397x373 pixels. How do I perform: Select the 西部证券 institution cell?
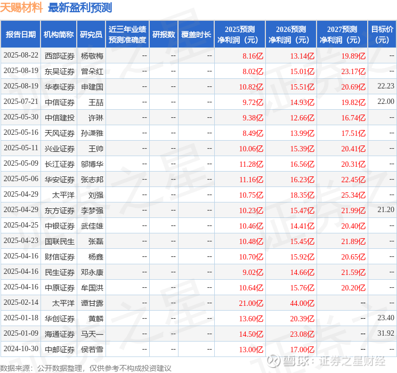[60, 56]
